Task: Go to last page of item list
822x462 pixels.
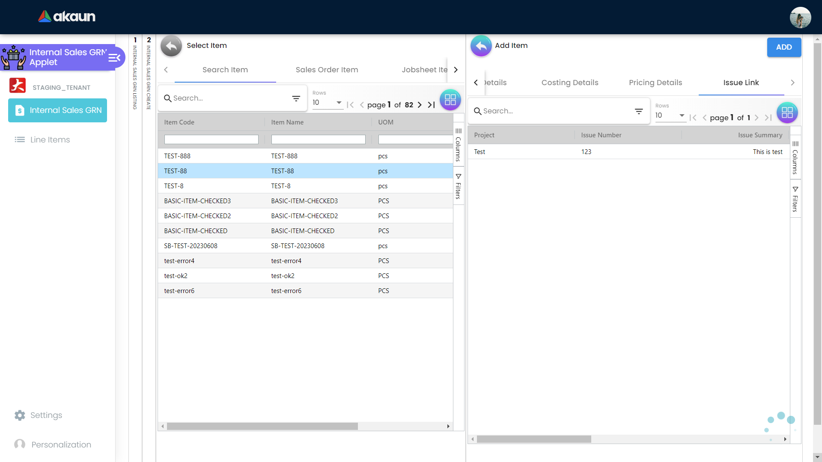Action: pos(432,105)
